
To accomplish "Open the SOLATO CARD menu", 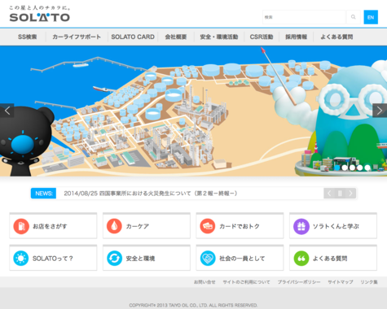I will coord(133,37).
